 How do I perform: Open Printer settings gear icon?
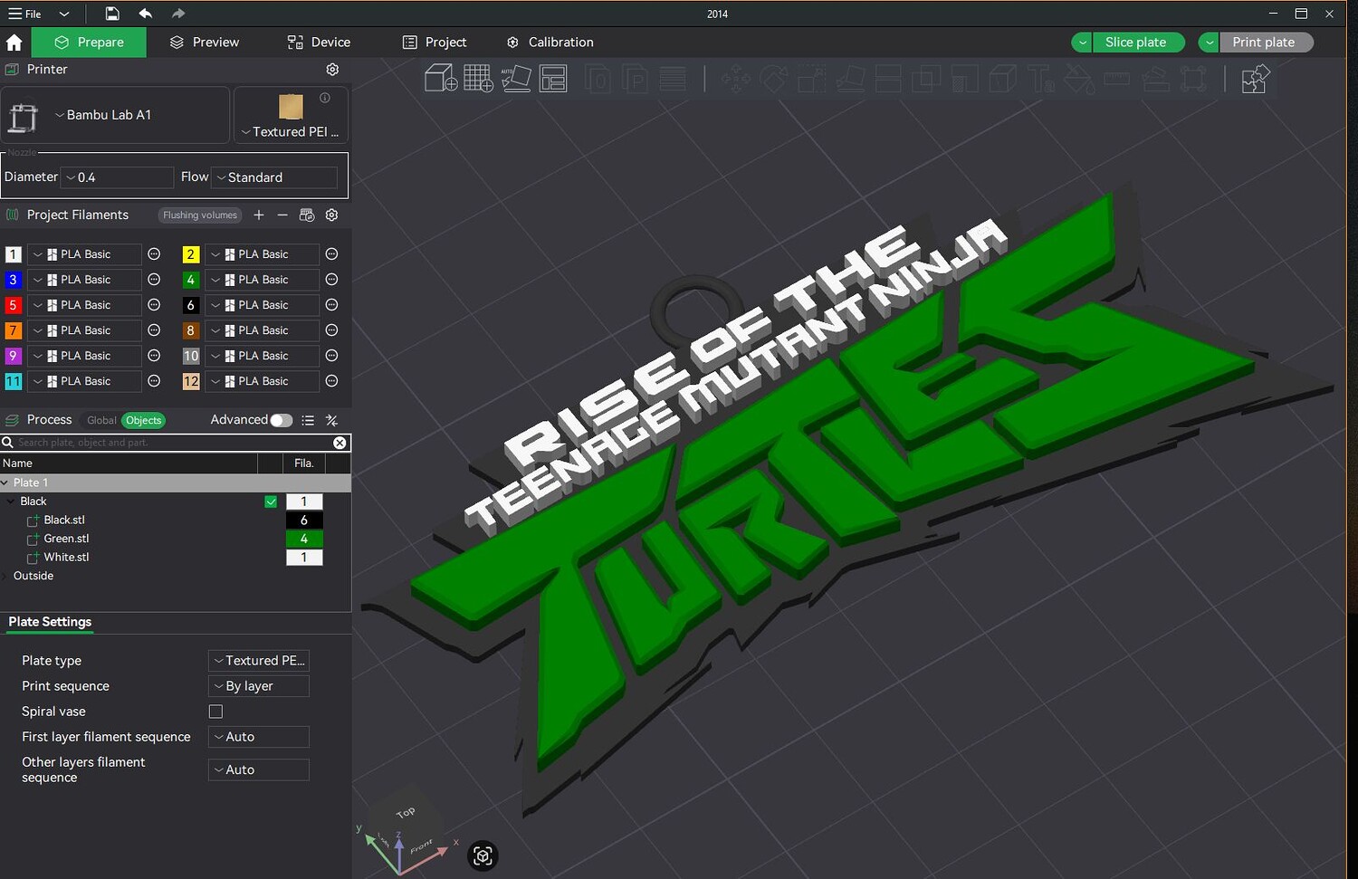(332, 70)
